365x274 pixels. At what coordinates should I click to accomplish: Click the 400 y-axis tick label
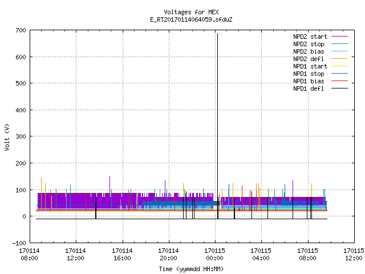(21, 110)
